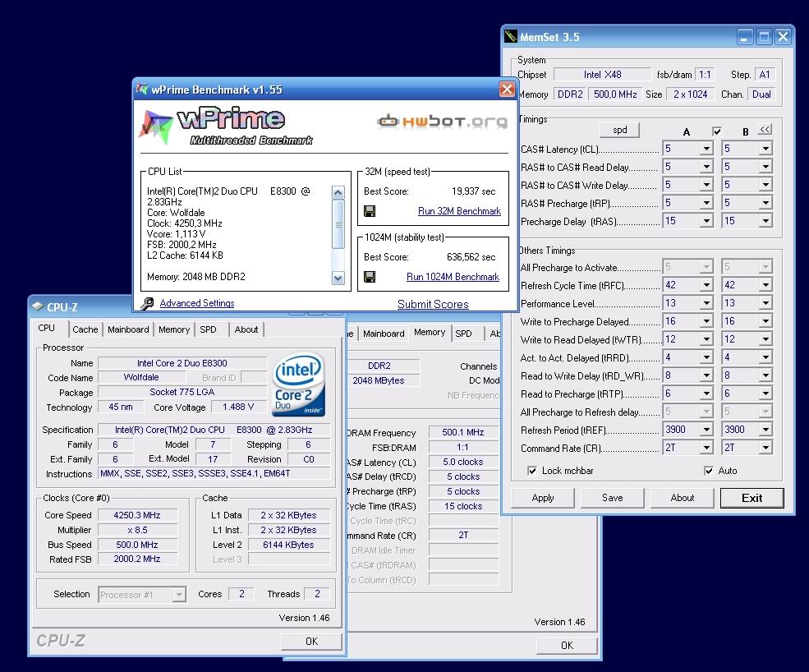The width and height of the screenshot is (809, 672).
Task: Click the CPU-Z title bar icon
Action: point(38,306)
